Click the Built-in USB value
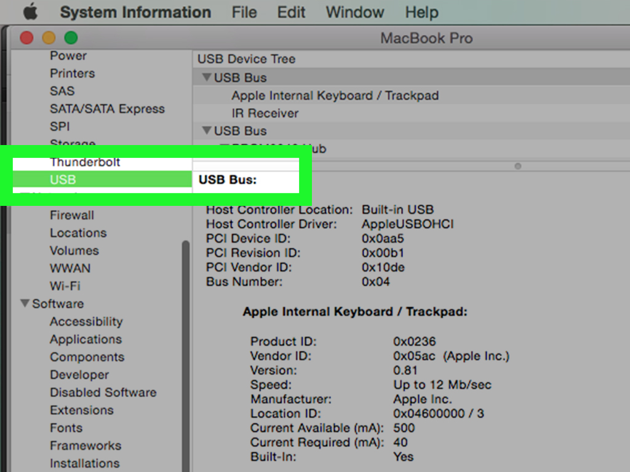This screenshot has width=630, height=472. click(x=398, y=210)
